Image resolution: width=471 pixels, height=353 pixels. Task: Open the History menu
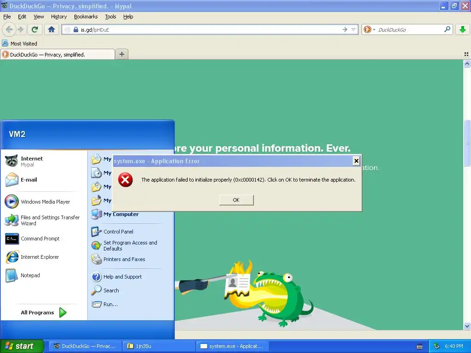(59, 17)
